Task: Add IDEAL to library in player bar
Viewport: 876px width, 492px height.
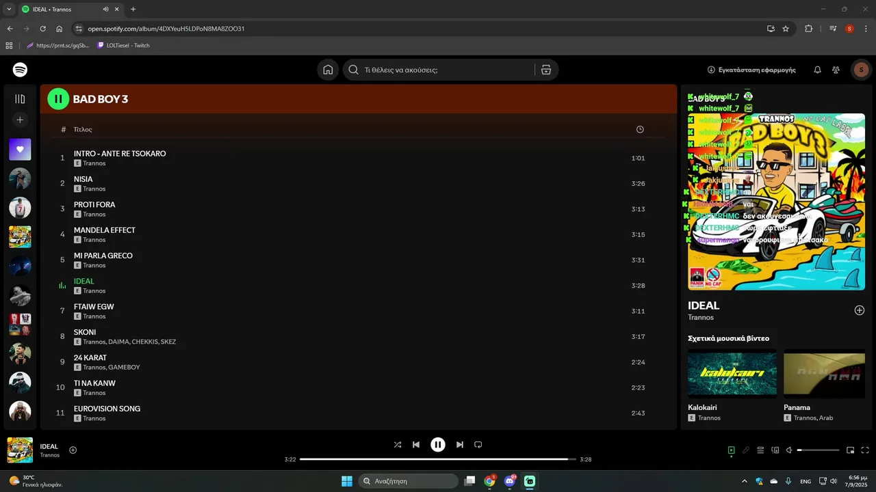Action: click(73, 450)
